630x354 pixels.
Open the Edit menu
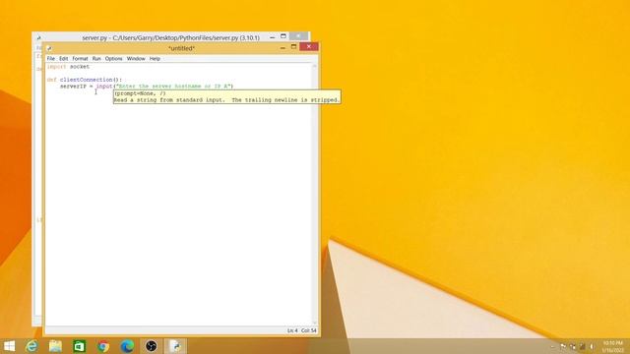pos(63,59)
